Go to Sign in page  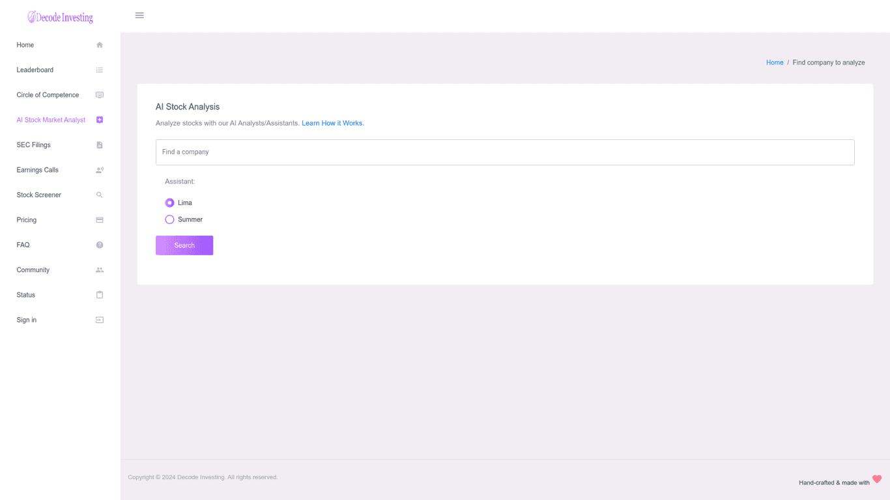27,320
